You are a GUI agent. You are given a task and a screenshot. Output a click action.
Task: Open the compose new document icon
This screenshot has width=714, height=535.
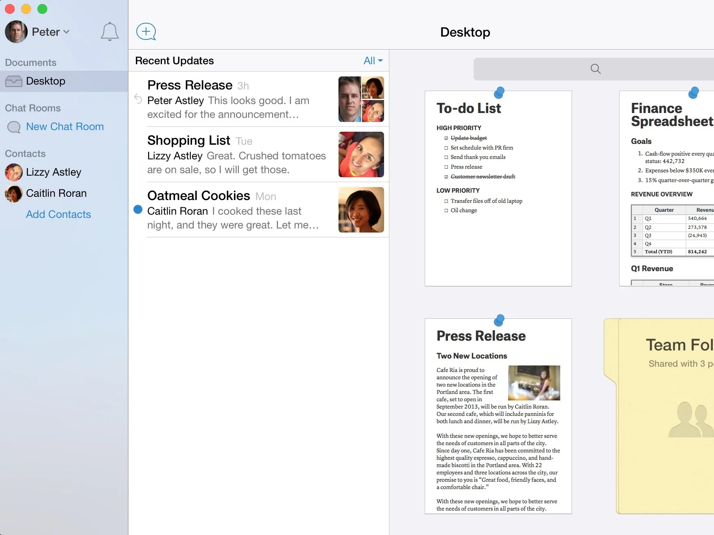pyautogui.click(x=146, y=31)
